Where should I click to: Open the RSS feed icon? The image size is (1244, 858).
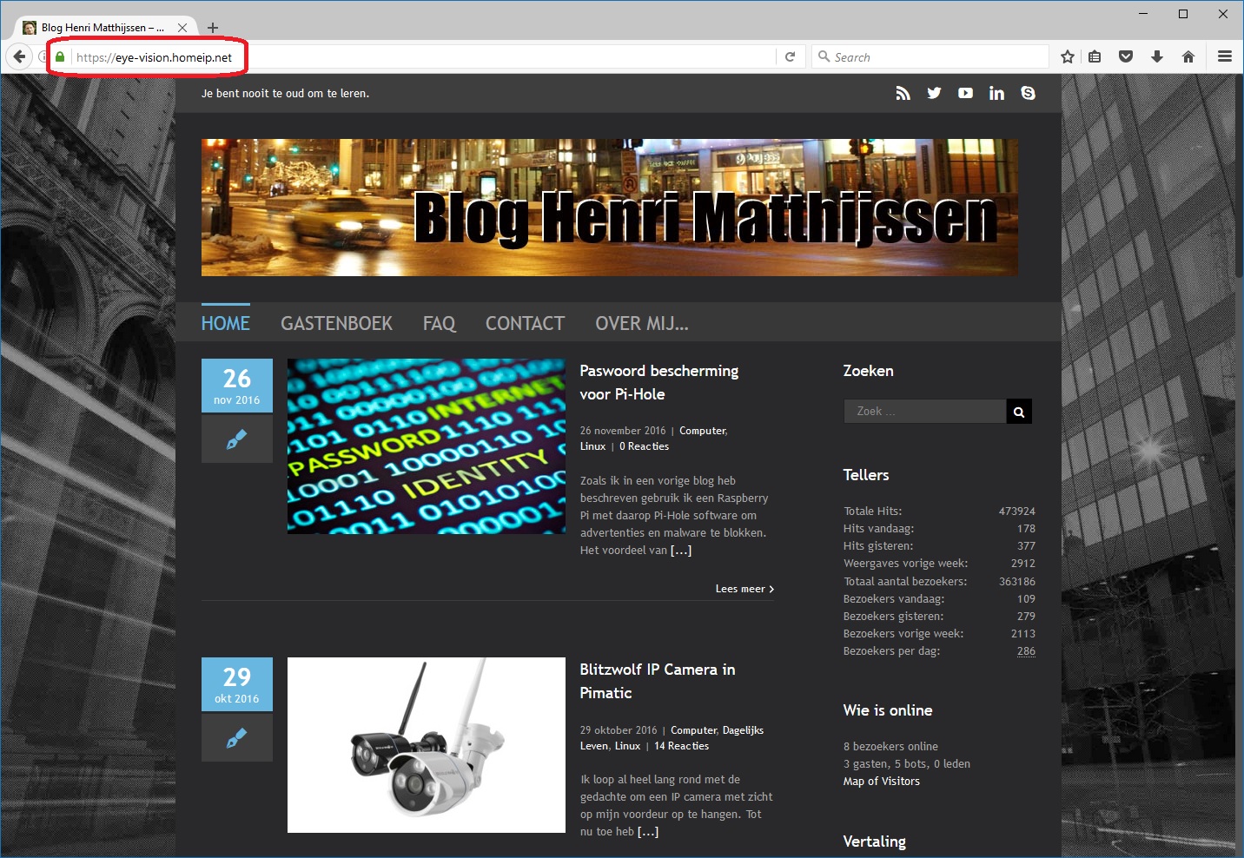(903, 93)
